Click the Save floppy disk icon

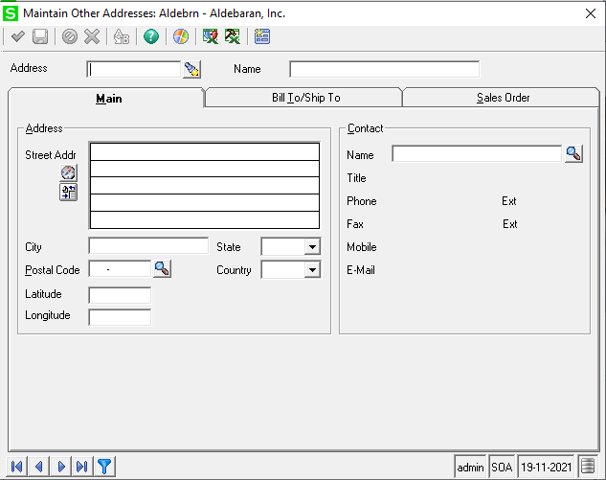point(40,36)
